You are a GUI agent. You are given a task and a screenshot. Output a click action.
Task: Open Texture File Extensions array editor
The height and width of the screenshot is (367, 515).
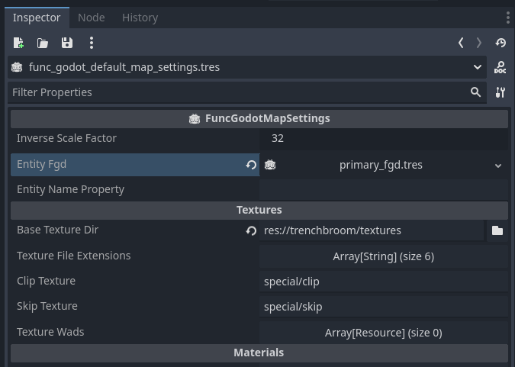(x=383, y=256)
